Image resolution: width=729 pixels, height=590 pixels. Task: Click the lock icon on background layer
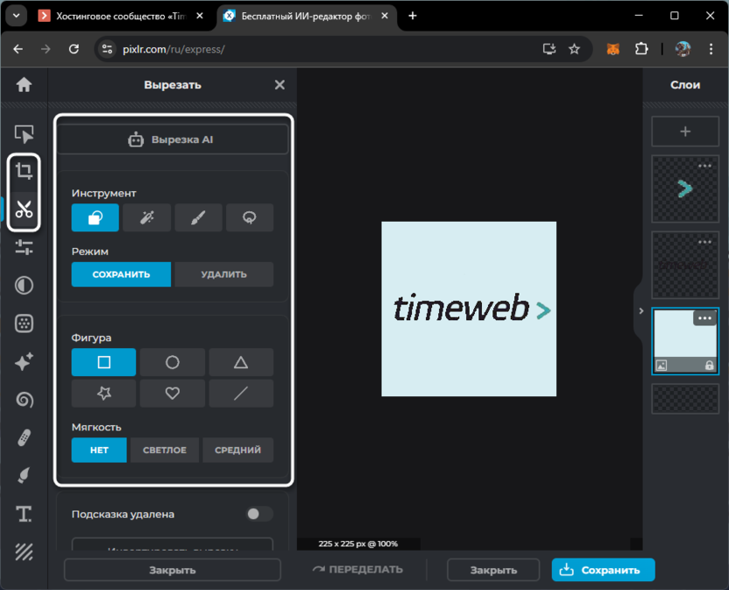tap(709, 366)
